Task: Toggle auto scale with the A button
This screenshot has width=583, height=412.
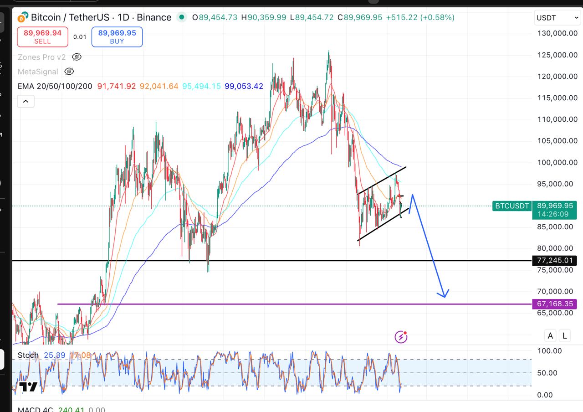Action: pos(550,336)
